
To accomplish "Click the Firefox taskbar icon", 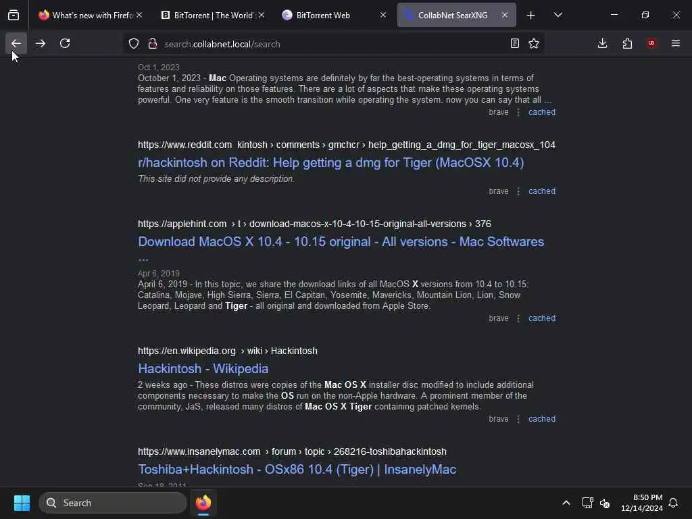I will click(x=203, y=503).
